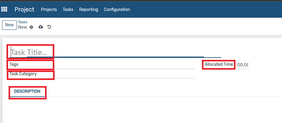This screenshot has height=123, width=282.
Task: Discard changes with the undo arrow icon
Action: tap(49, 27)
